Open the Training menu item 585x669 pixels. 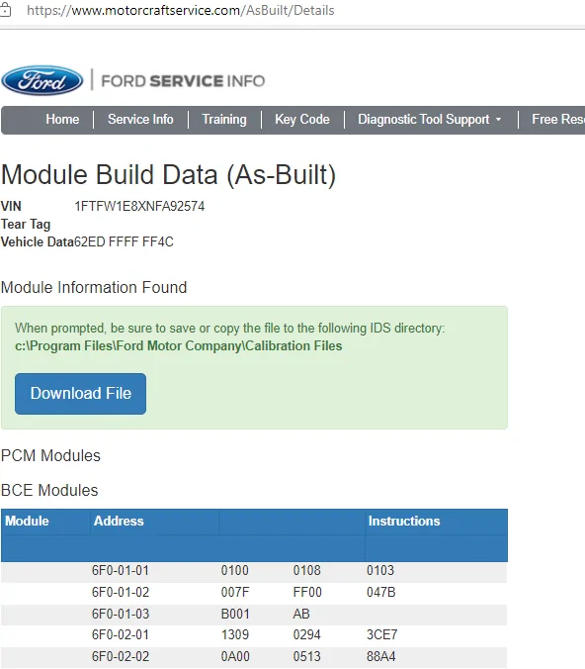[224, 120]
